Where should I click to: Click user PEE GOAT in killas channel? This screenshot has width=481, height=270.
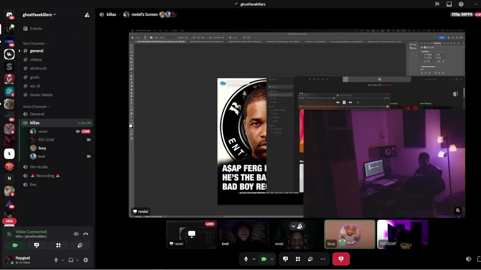click(x=61, y=140)
